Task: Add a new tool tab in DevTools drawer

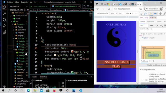Action: pos(153,61)
